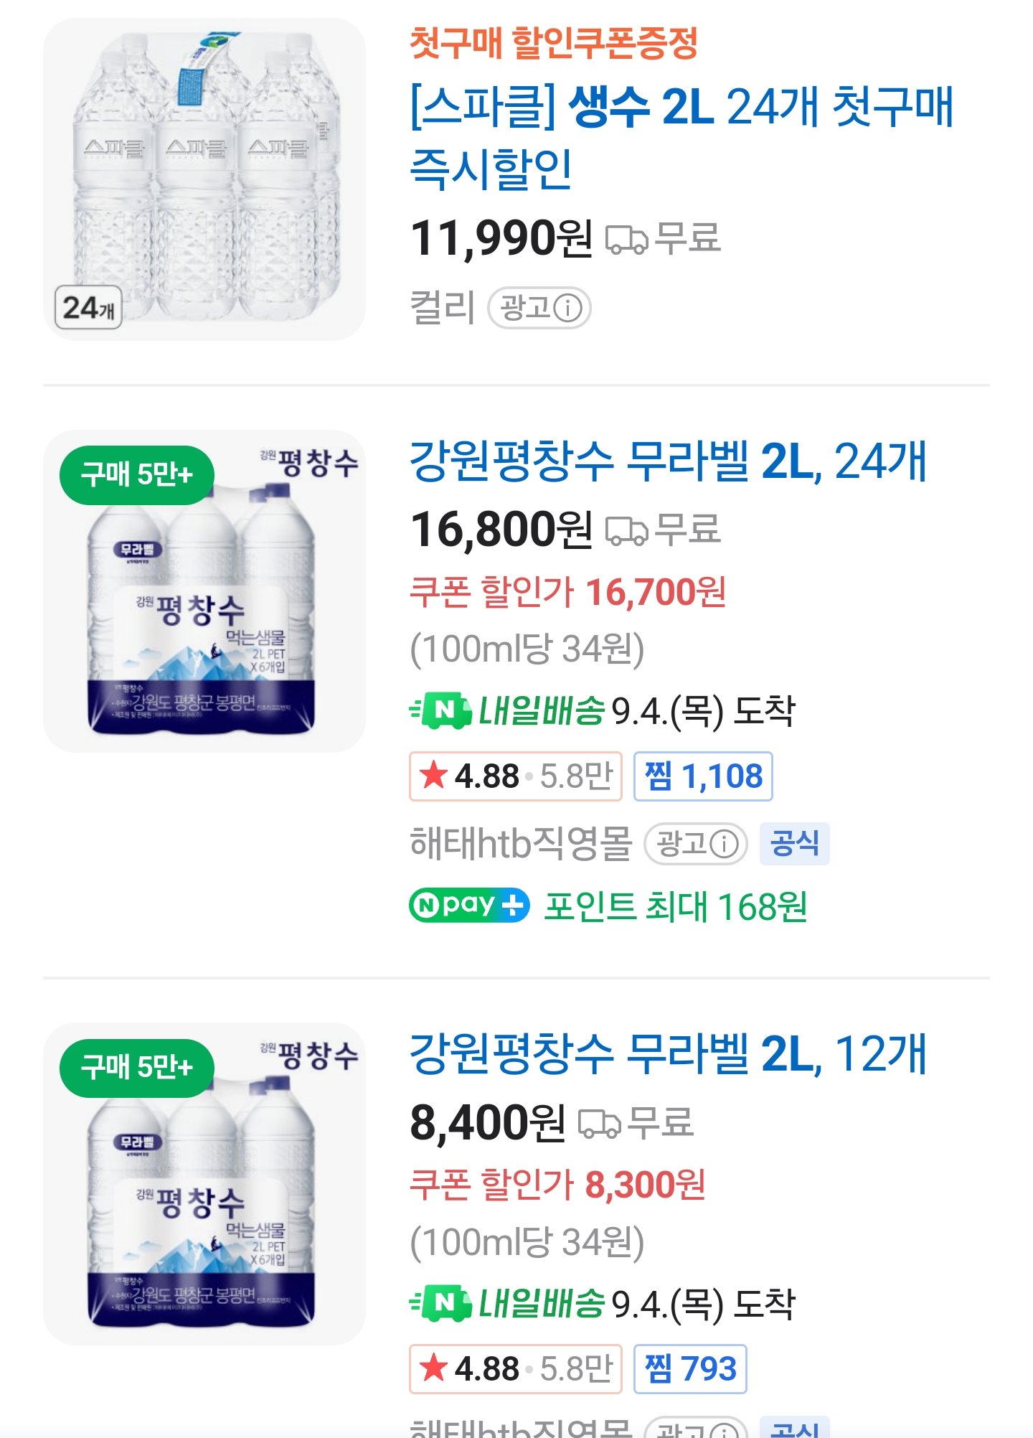
Task: Click the 평창수 24개 product thumbnail
Action: tap(204, 591)
